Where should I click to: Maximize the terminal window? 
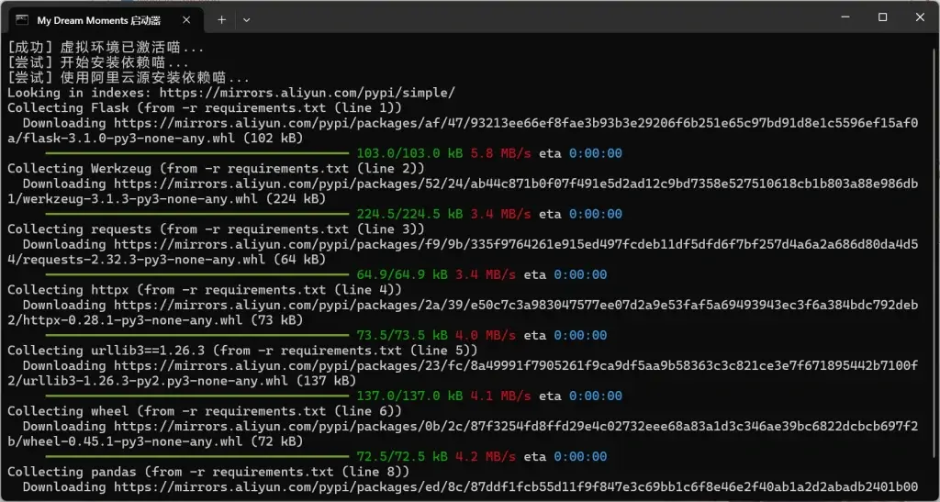coord(882,17)
